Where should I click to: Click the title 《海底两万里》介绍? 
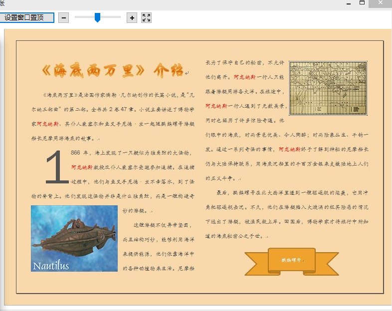[x=112, y=71]
